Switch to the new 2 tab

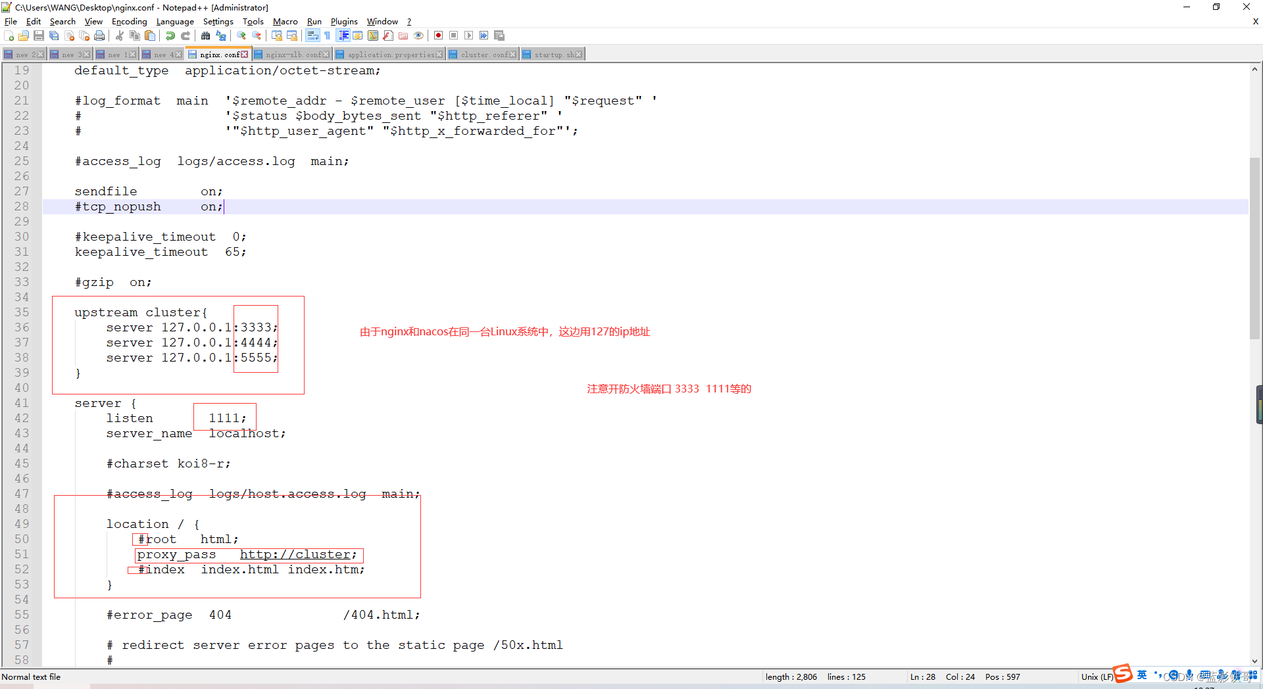pyautogui.click(x=24, y=55)
